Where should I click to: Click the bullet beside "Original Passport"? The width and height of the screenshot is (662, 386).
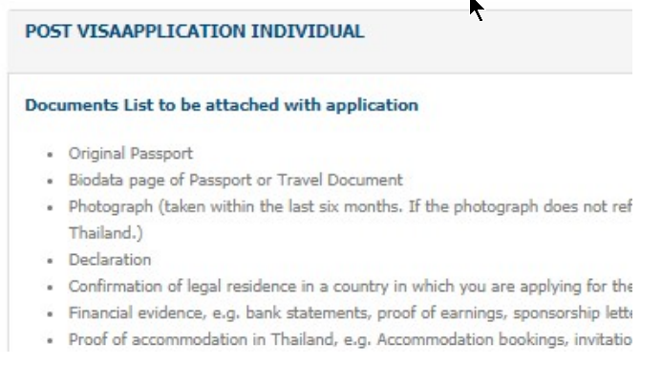50,154
